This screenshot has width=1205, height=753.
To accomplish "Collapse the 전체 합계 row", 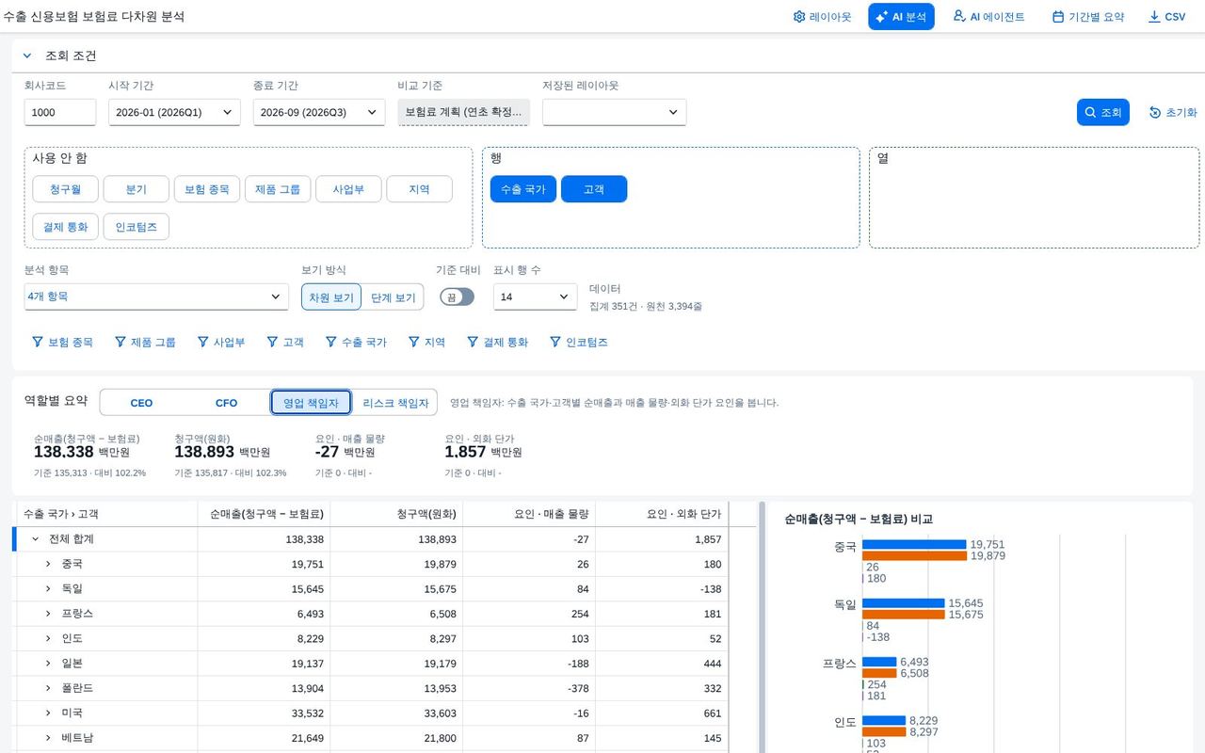I will [x=36, y=539].
